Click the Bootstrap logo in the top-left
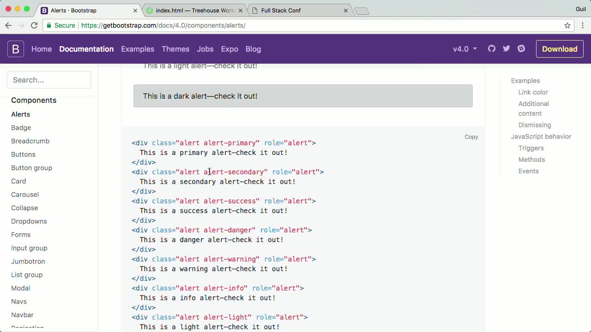This screenshot has height=332, width=591. click(x=16, y=48)
